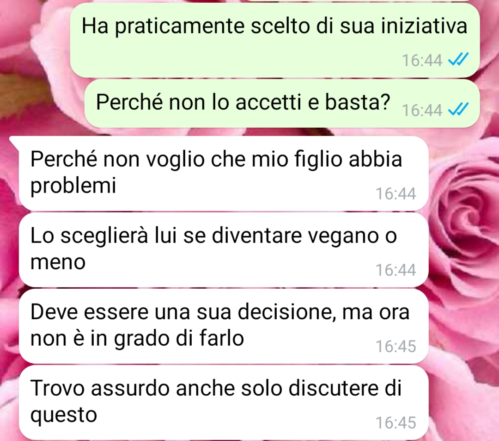
Task: Tap the 'Trovo assurdo anche solo discutere' message
Action: tap(224, 403)
